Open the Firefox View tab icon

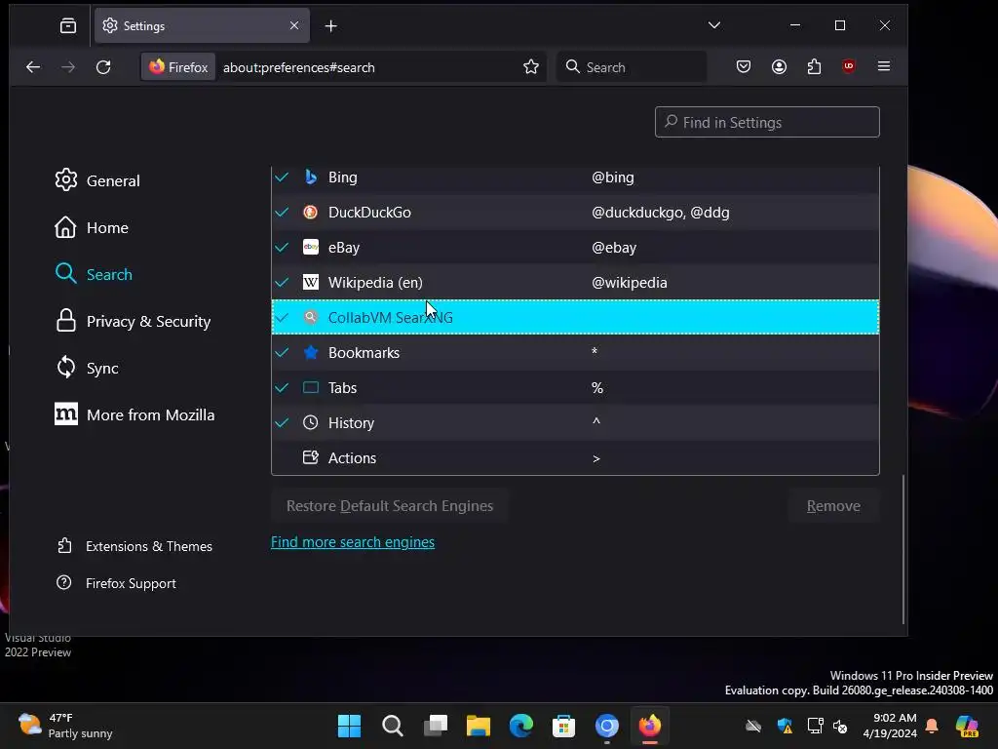point(68,25)
